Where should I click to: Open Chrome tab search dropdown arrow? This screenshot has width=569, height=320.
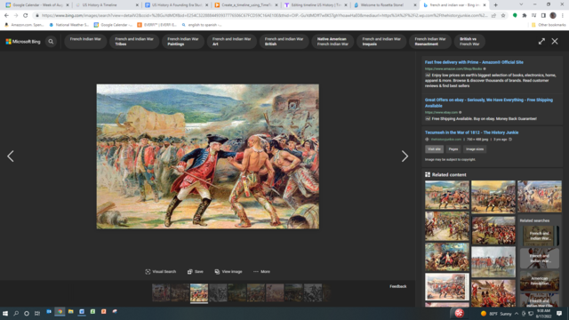tap(521, 5)
